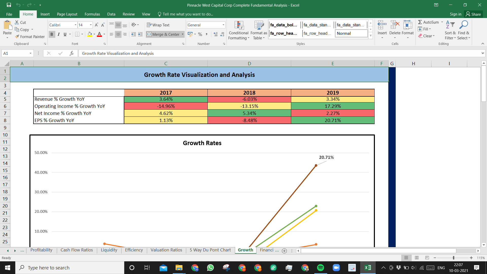Screen dimensions: 487x274
Task: Toggle Middle Align vertical alignment
Action: click(118, 25)
